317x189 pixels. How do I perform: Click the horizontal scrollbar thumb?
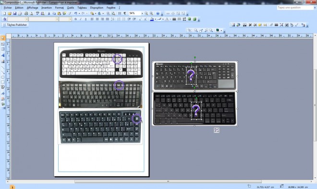168,181
